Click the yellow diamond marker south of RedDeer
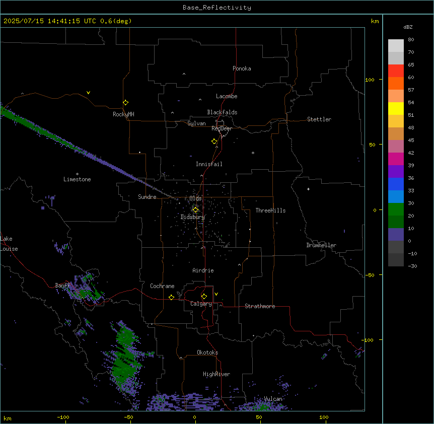Image resolution: width=434 pixels, height=424 pixels. coord(214,142)
